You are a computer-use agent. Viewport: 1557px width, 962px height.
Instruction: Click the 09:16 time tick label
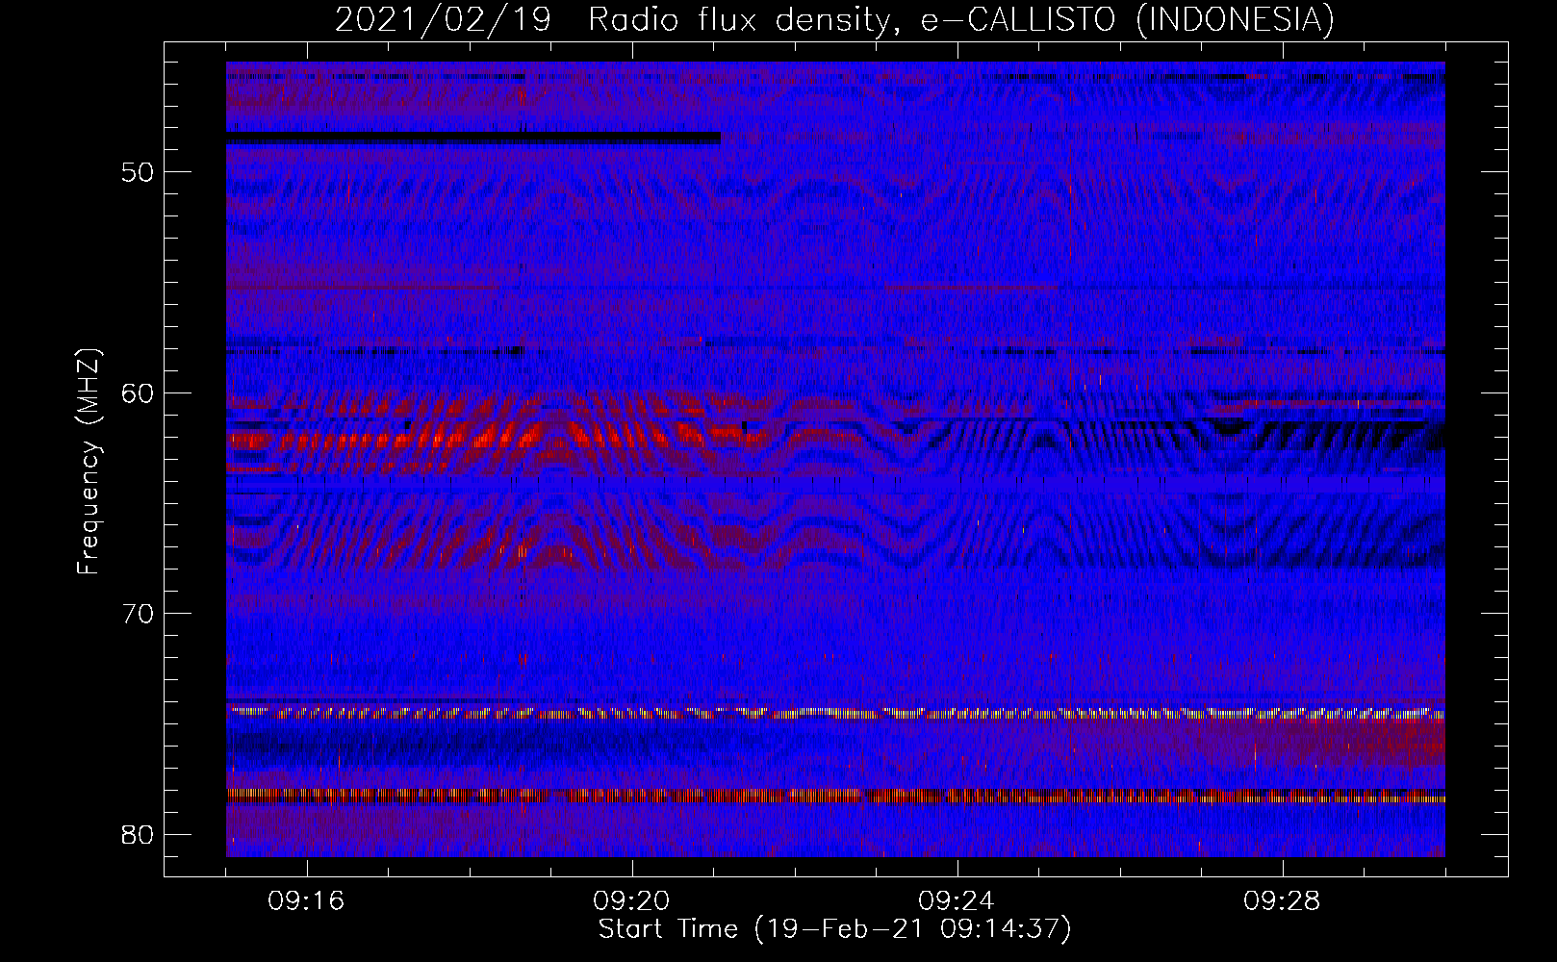(306, 901)
